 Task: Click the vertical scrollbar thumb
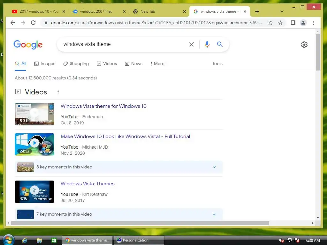pos(318,52)
